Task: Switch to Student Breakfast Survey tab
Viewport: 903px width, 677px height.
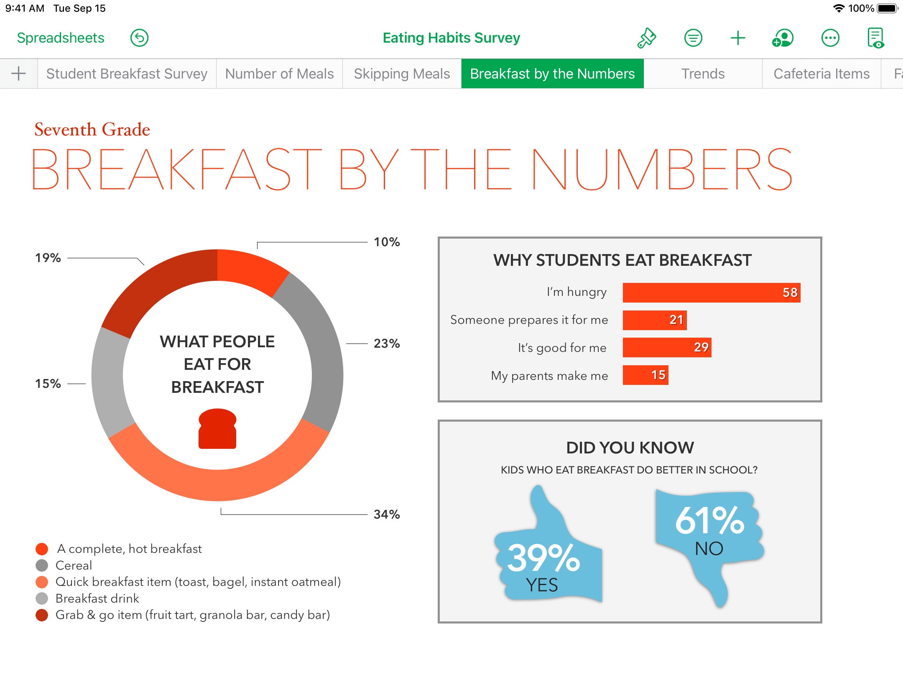Action: click(x=127, y=74)
